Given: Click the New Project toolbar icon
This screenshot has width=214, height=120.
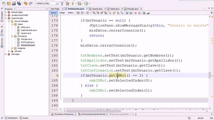Looking at the screenshot, I should tap(9, 3).
